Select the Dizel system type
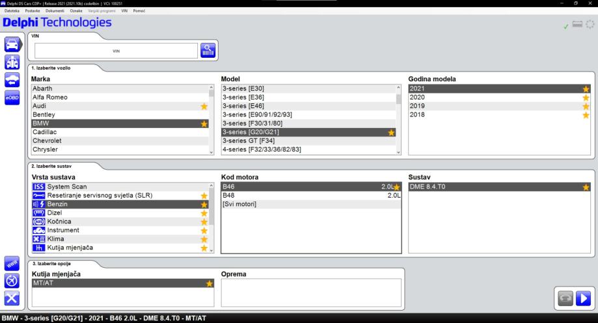 coord(120,213)
